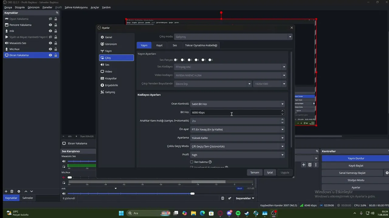Image resolution: width=389 pixels, height=218 pixels.
Task: Hide the Ekran Yakalama source
Action: click(x=50, y=55)
